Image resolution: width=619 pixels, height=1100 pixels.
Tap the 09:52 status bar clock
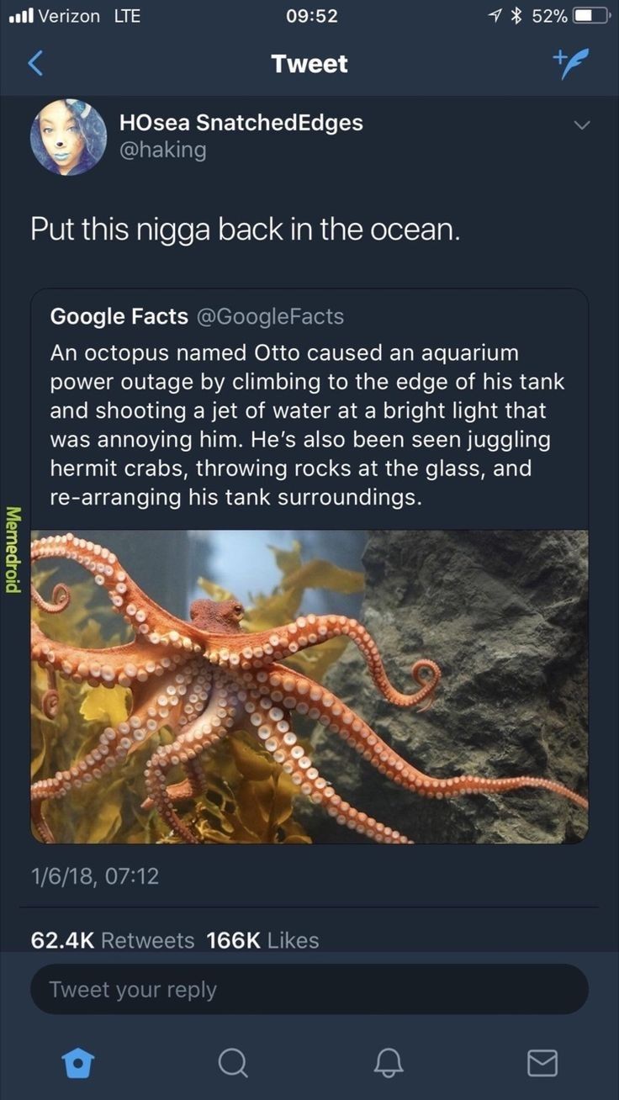pyautogui.click(x=309, y=16)
